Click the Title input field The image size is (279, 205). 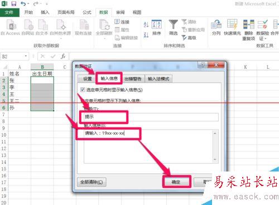point(151,117)
